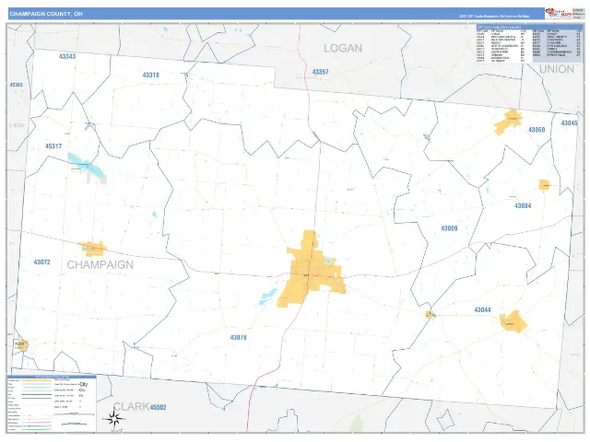This screenshot has height=442, width=590.
Task: Select ZIP code label 43072
Action: point(41,262)
